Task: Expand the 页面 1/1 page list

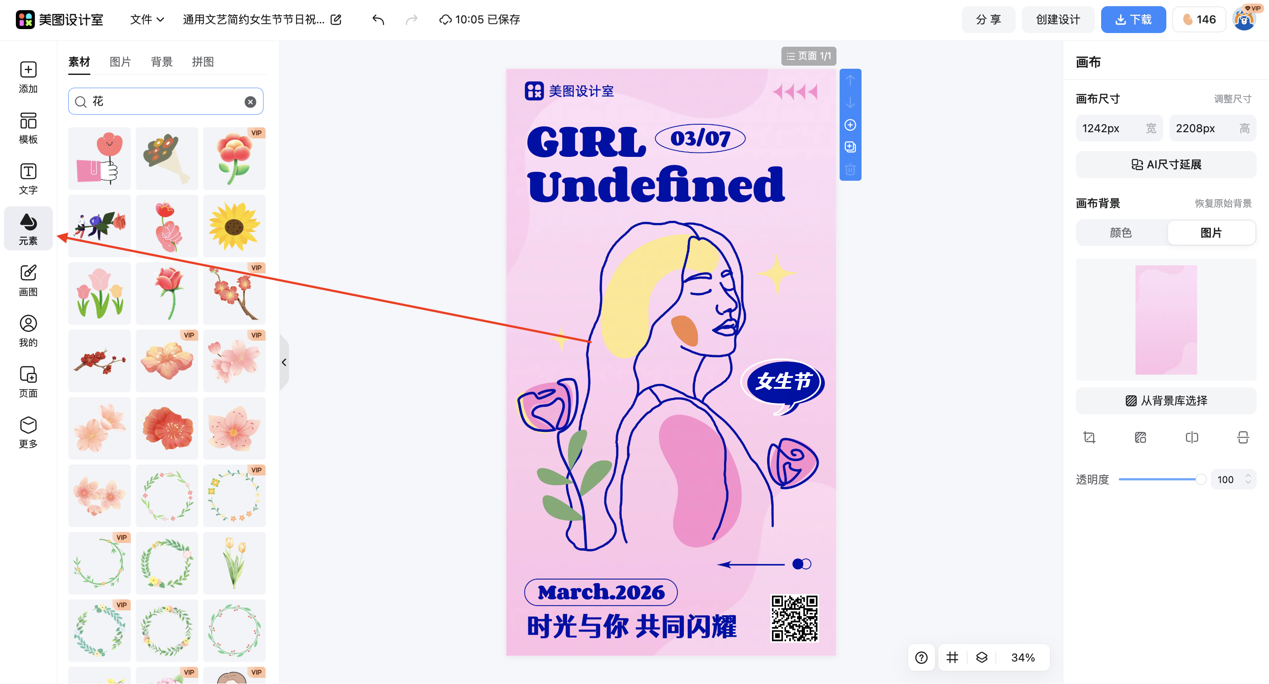Action: point(809,56)
